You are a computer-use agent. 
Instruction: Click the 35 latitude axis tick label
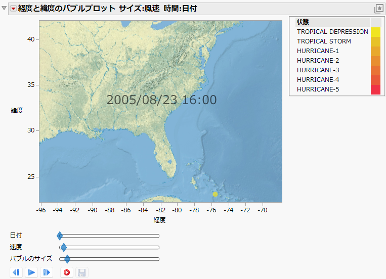tap(31, 85)
